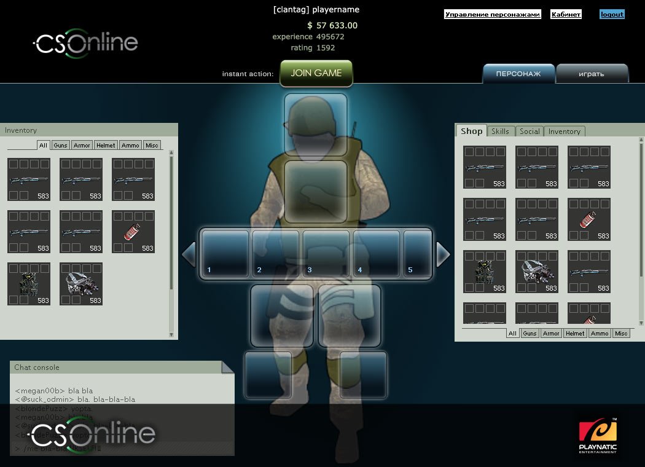Screen dimensions: 645x467
Task: Select quick slot number 1
Action: (x=225, y=254)
